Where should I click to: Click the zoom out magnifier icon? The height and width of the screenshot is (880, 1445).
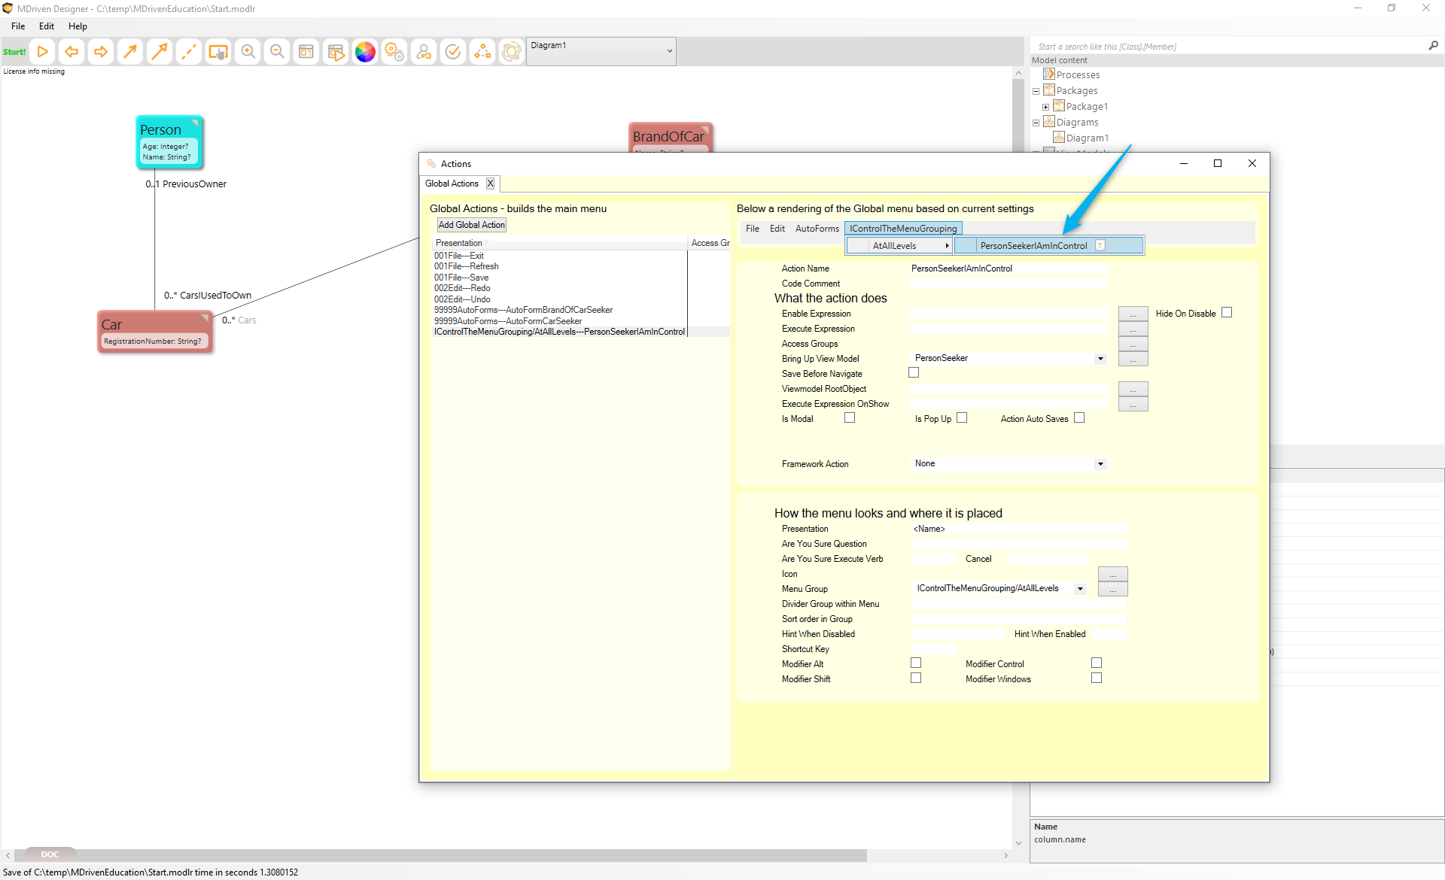click(x=277, y=52)
